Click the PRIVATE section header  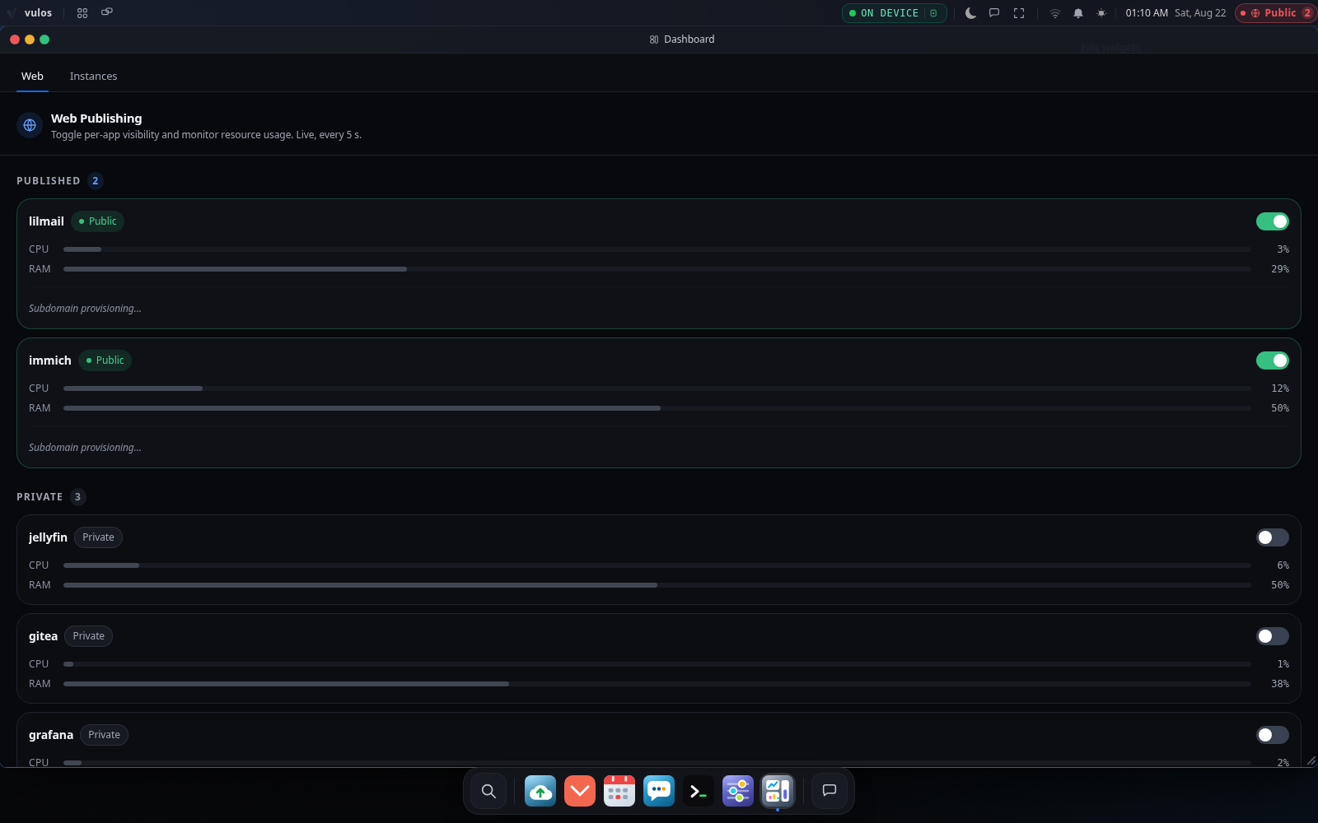[x=40, y=497]
